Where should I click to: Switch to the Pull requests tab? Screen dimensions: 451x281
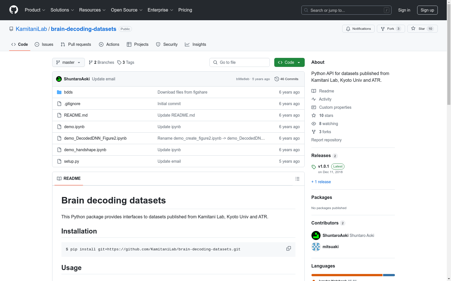tap(76, 44)
